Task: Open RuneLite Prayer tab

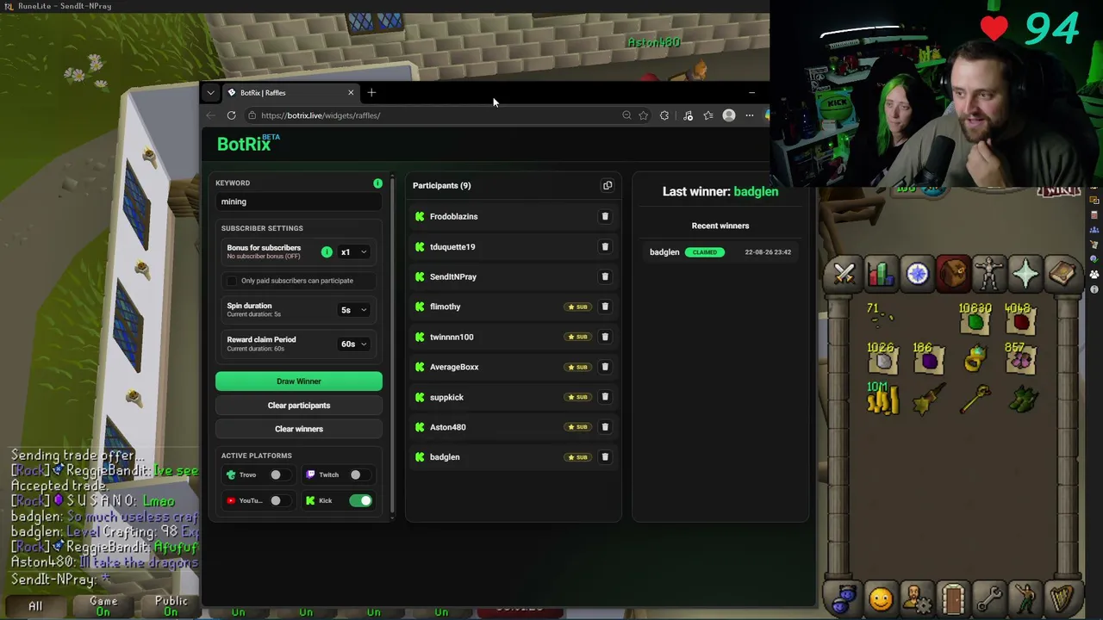Action: pos(1026,274)
